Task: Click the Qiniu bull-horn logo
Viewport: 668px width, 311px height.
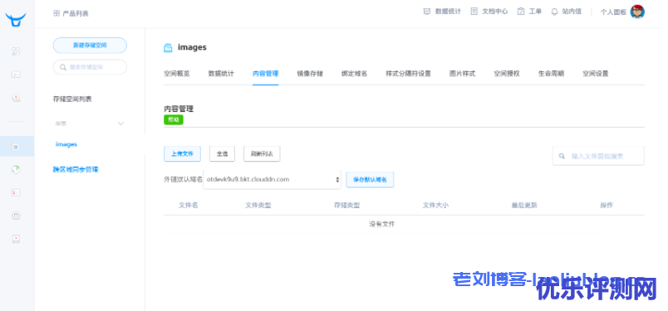Action: pyautogui.click(x=16, y=20)
